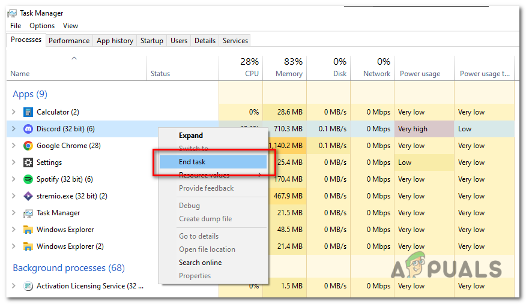The image size is (526, 304).
Task: Click the Settings gear icon
Action: (x=28, y=162)
